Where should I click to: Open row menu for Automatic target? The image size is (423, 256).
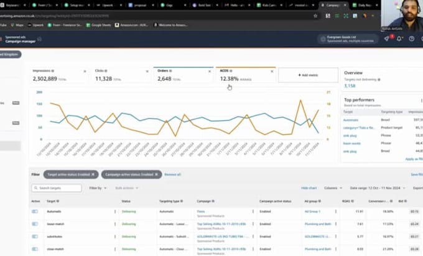[x=115, y=211]
